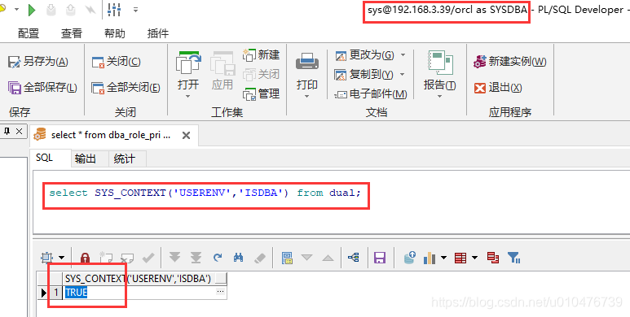This screenshot has width=630, height=317.
Task: Close the side panel with X icon
Action: coord(19,132)
